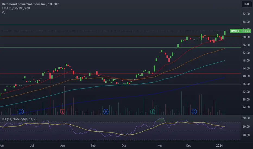Click the 68.00 price axis label
Viewport: 253px width, 149px height.
pyautogui.click(x=246, y=22)
